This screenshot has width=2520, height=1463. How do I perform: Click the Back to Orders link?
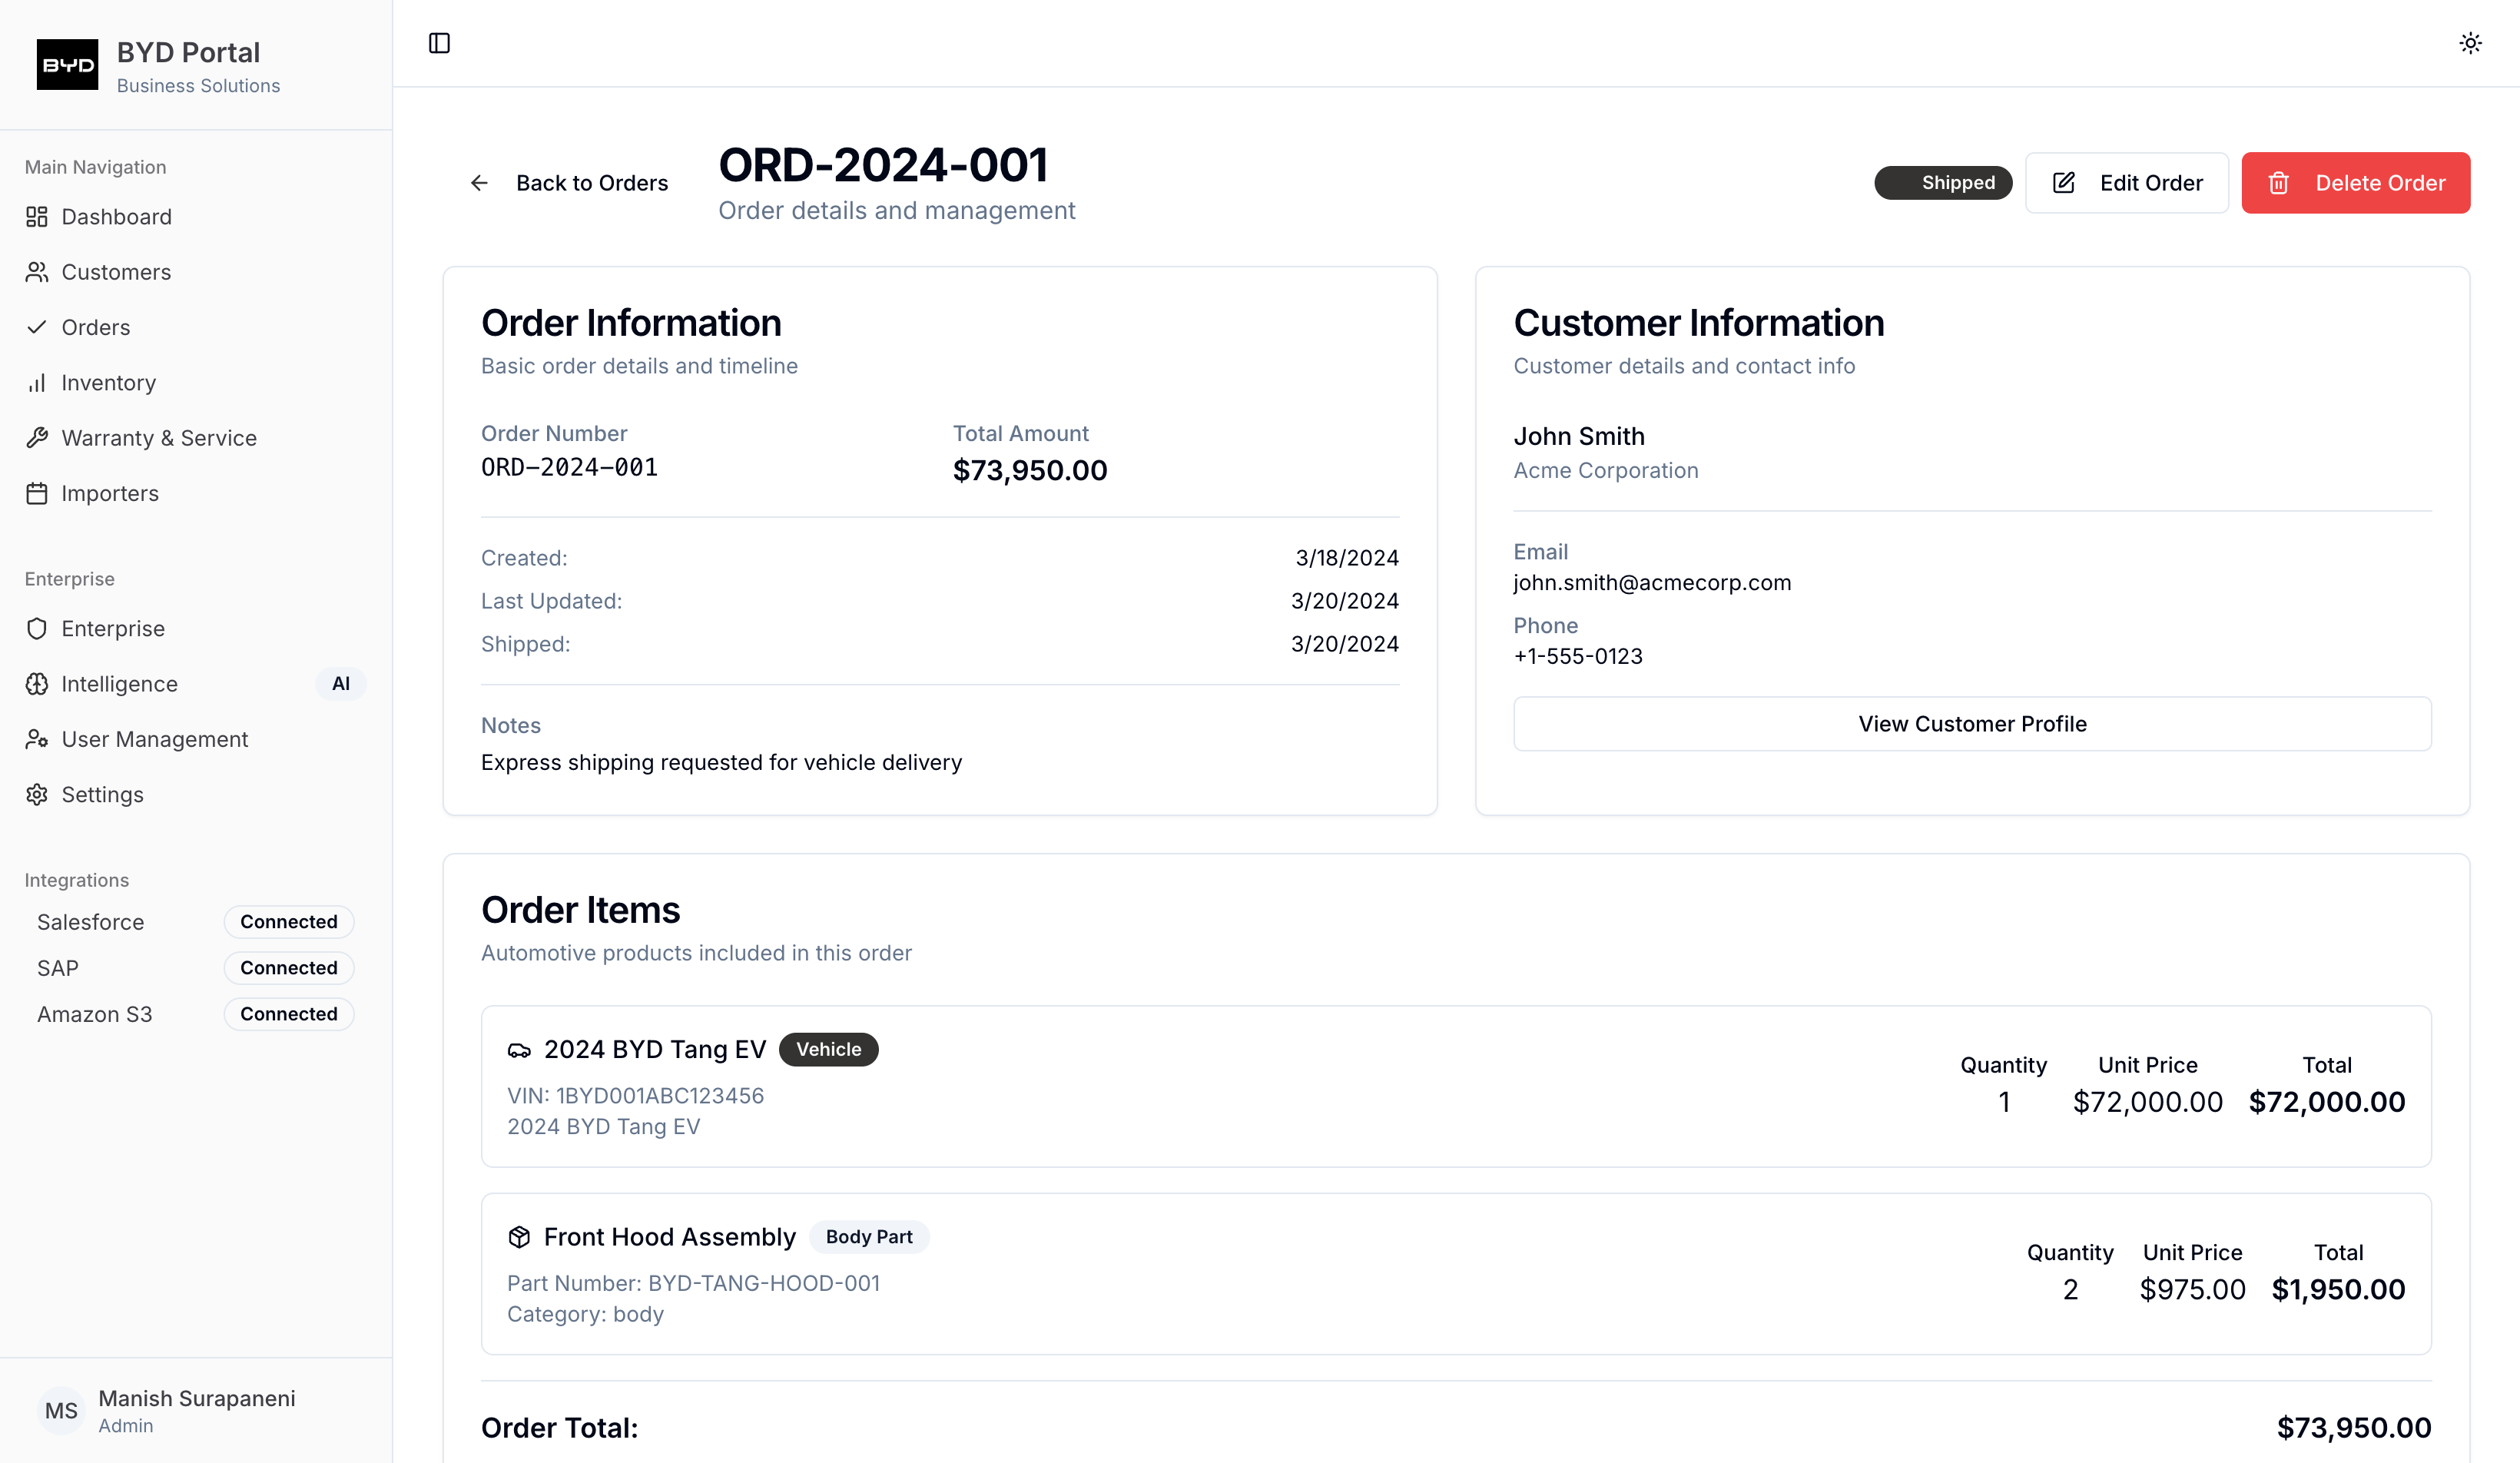tap(568, 183)
